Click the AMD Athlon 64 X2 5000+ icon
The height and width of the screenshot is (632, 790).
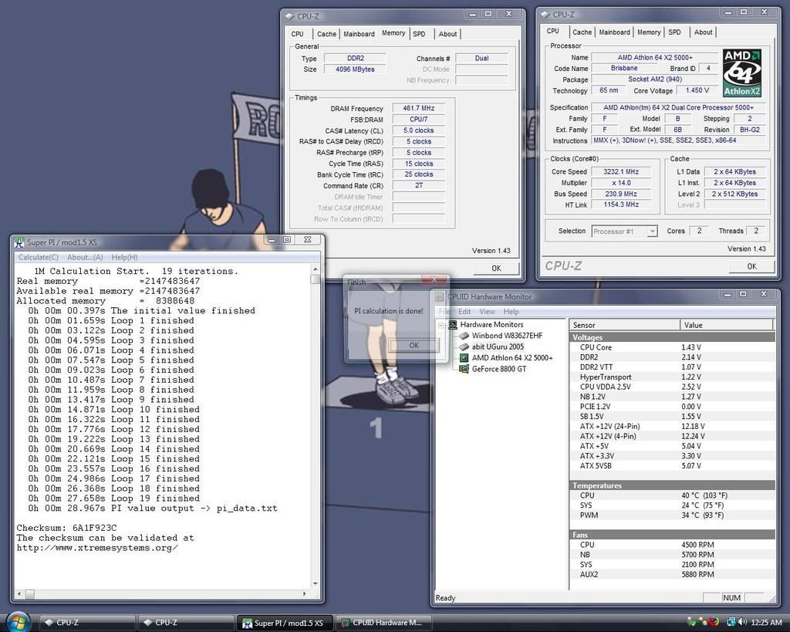(x=464, y=358)
